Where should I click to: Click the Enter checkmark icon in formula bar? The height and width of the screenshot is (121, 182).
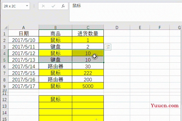(x=53, y=6)
